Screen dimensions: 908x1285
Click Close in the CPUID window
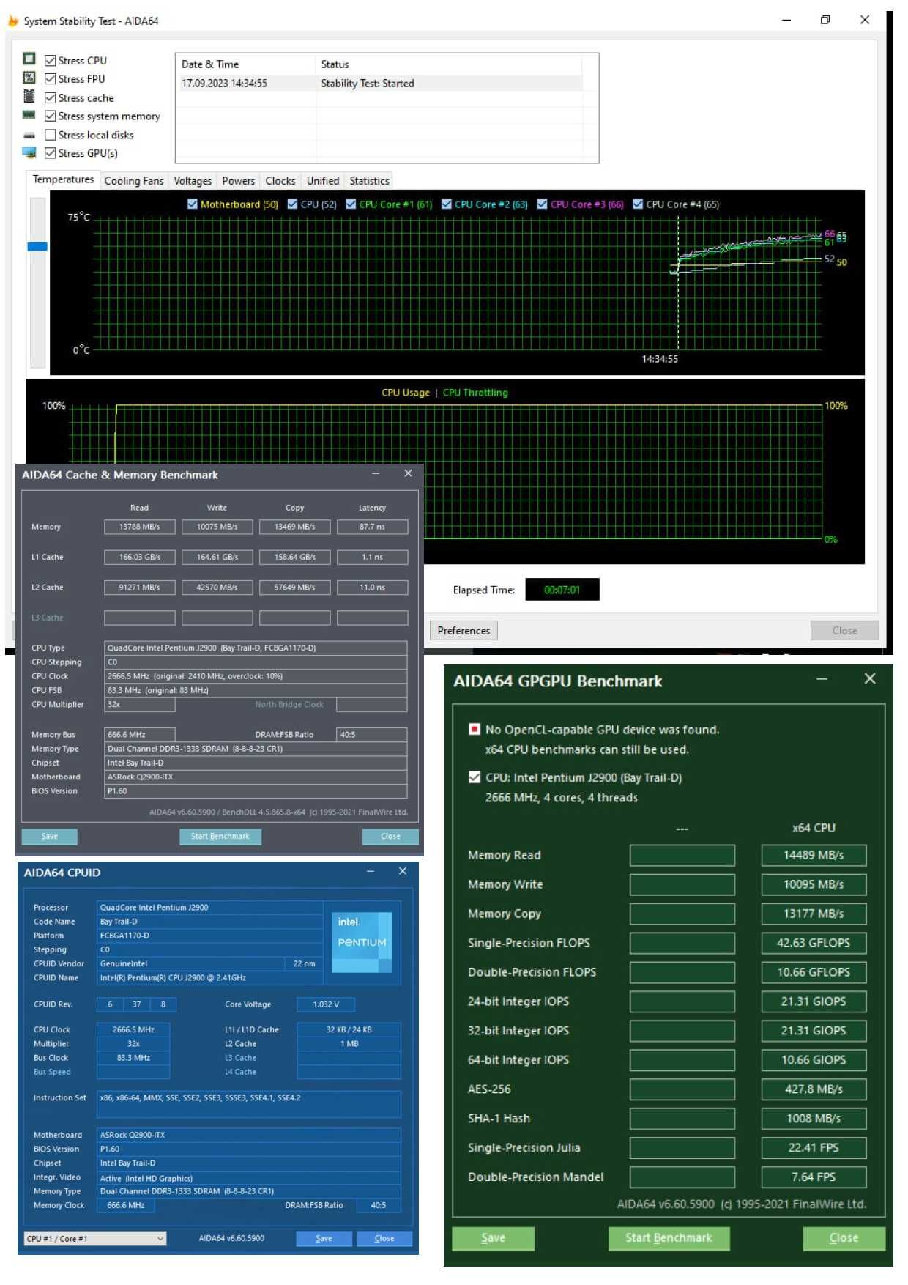(384, 1238)
